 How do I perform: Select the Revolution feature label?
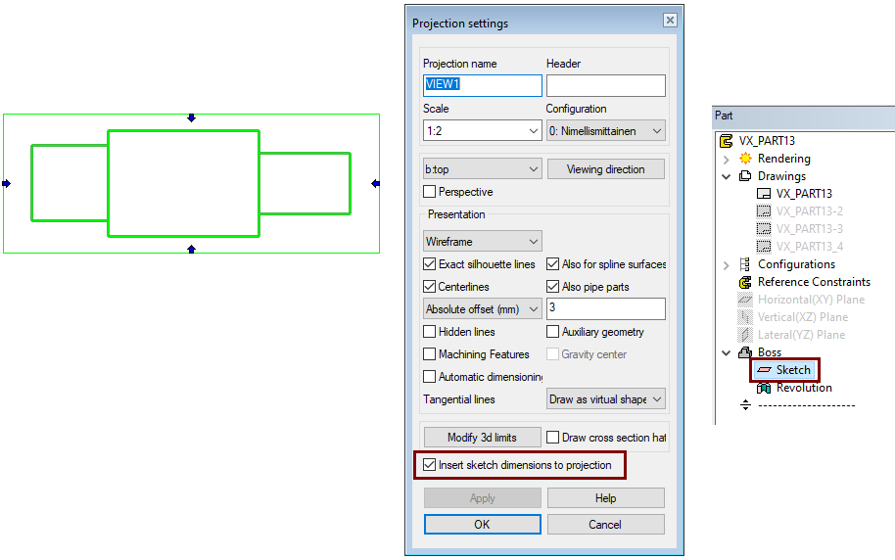point(804,388)
